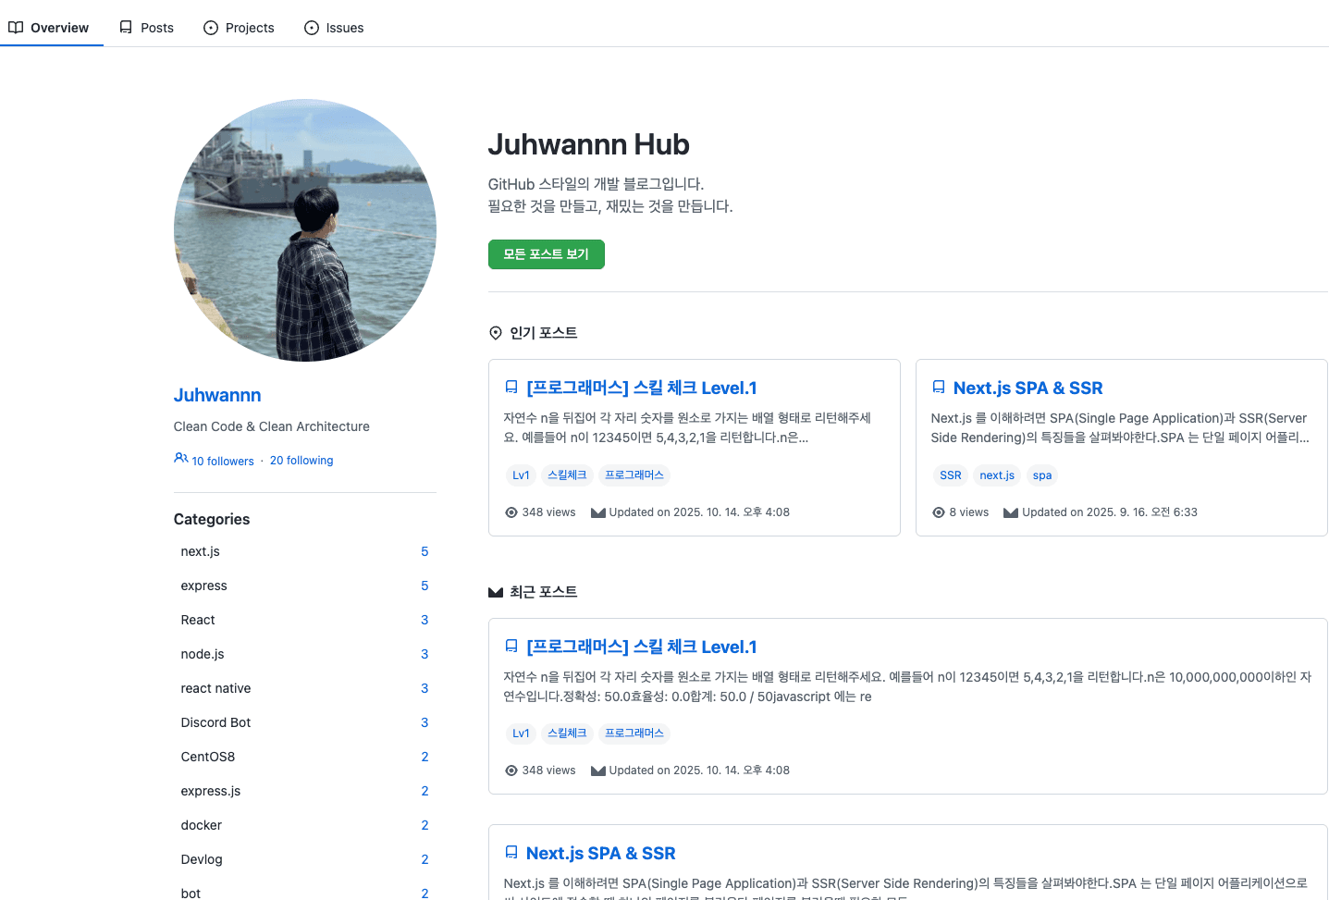Click eye icon next to 8 views
This screenshot has height=900, width=1329.
(939, 512)
